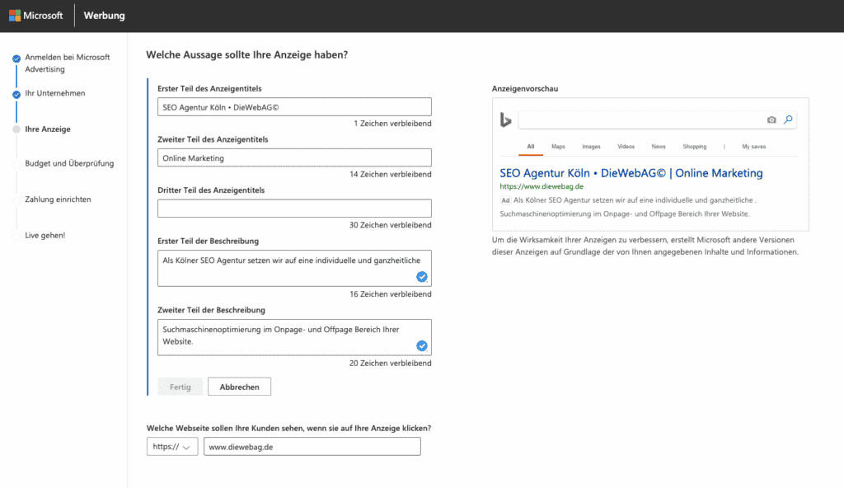Select step Budget und Überprüfung
This screenshot has width=844, height=488.
(x=69, y=163)
